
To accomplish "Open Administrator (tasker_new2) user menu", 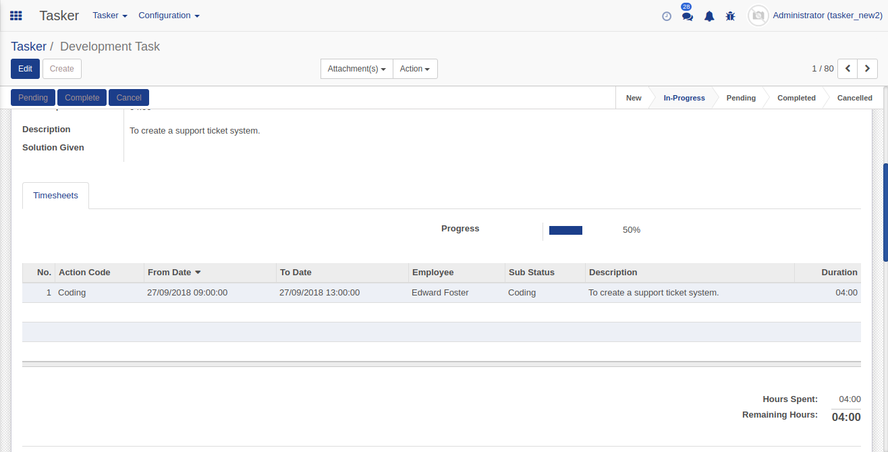I will 827,16.
